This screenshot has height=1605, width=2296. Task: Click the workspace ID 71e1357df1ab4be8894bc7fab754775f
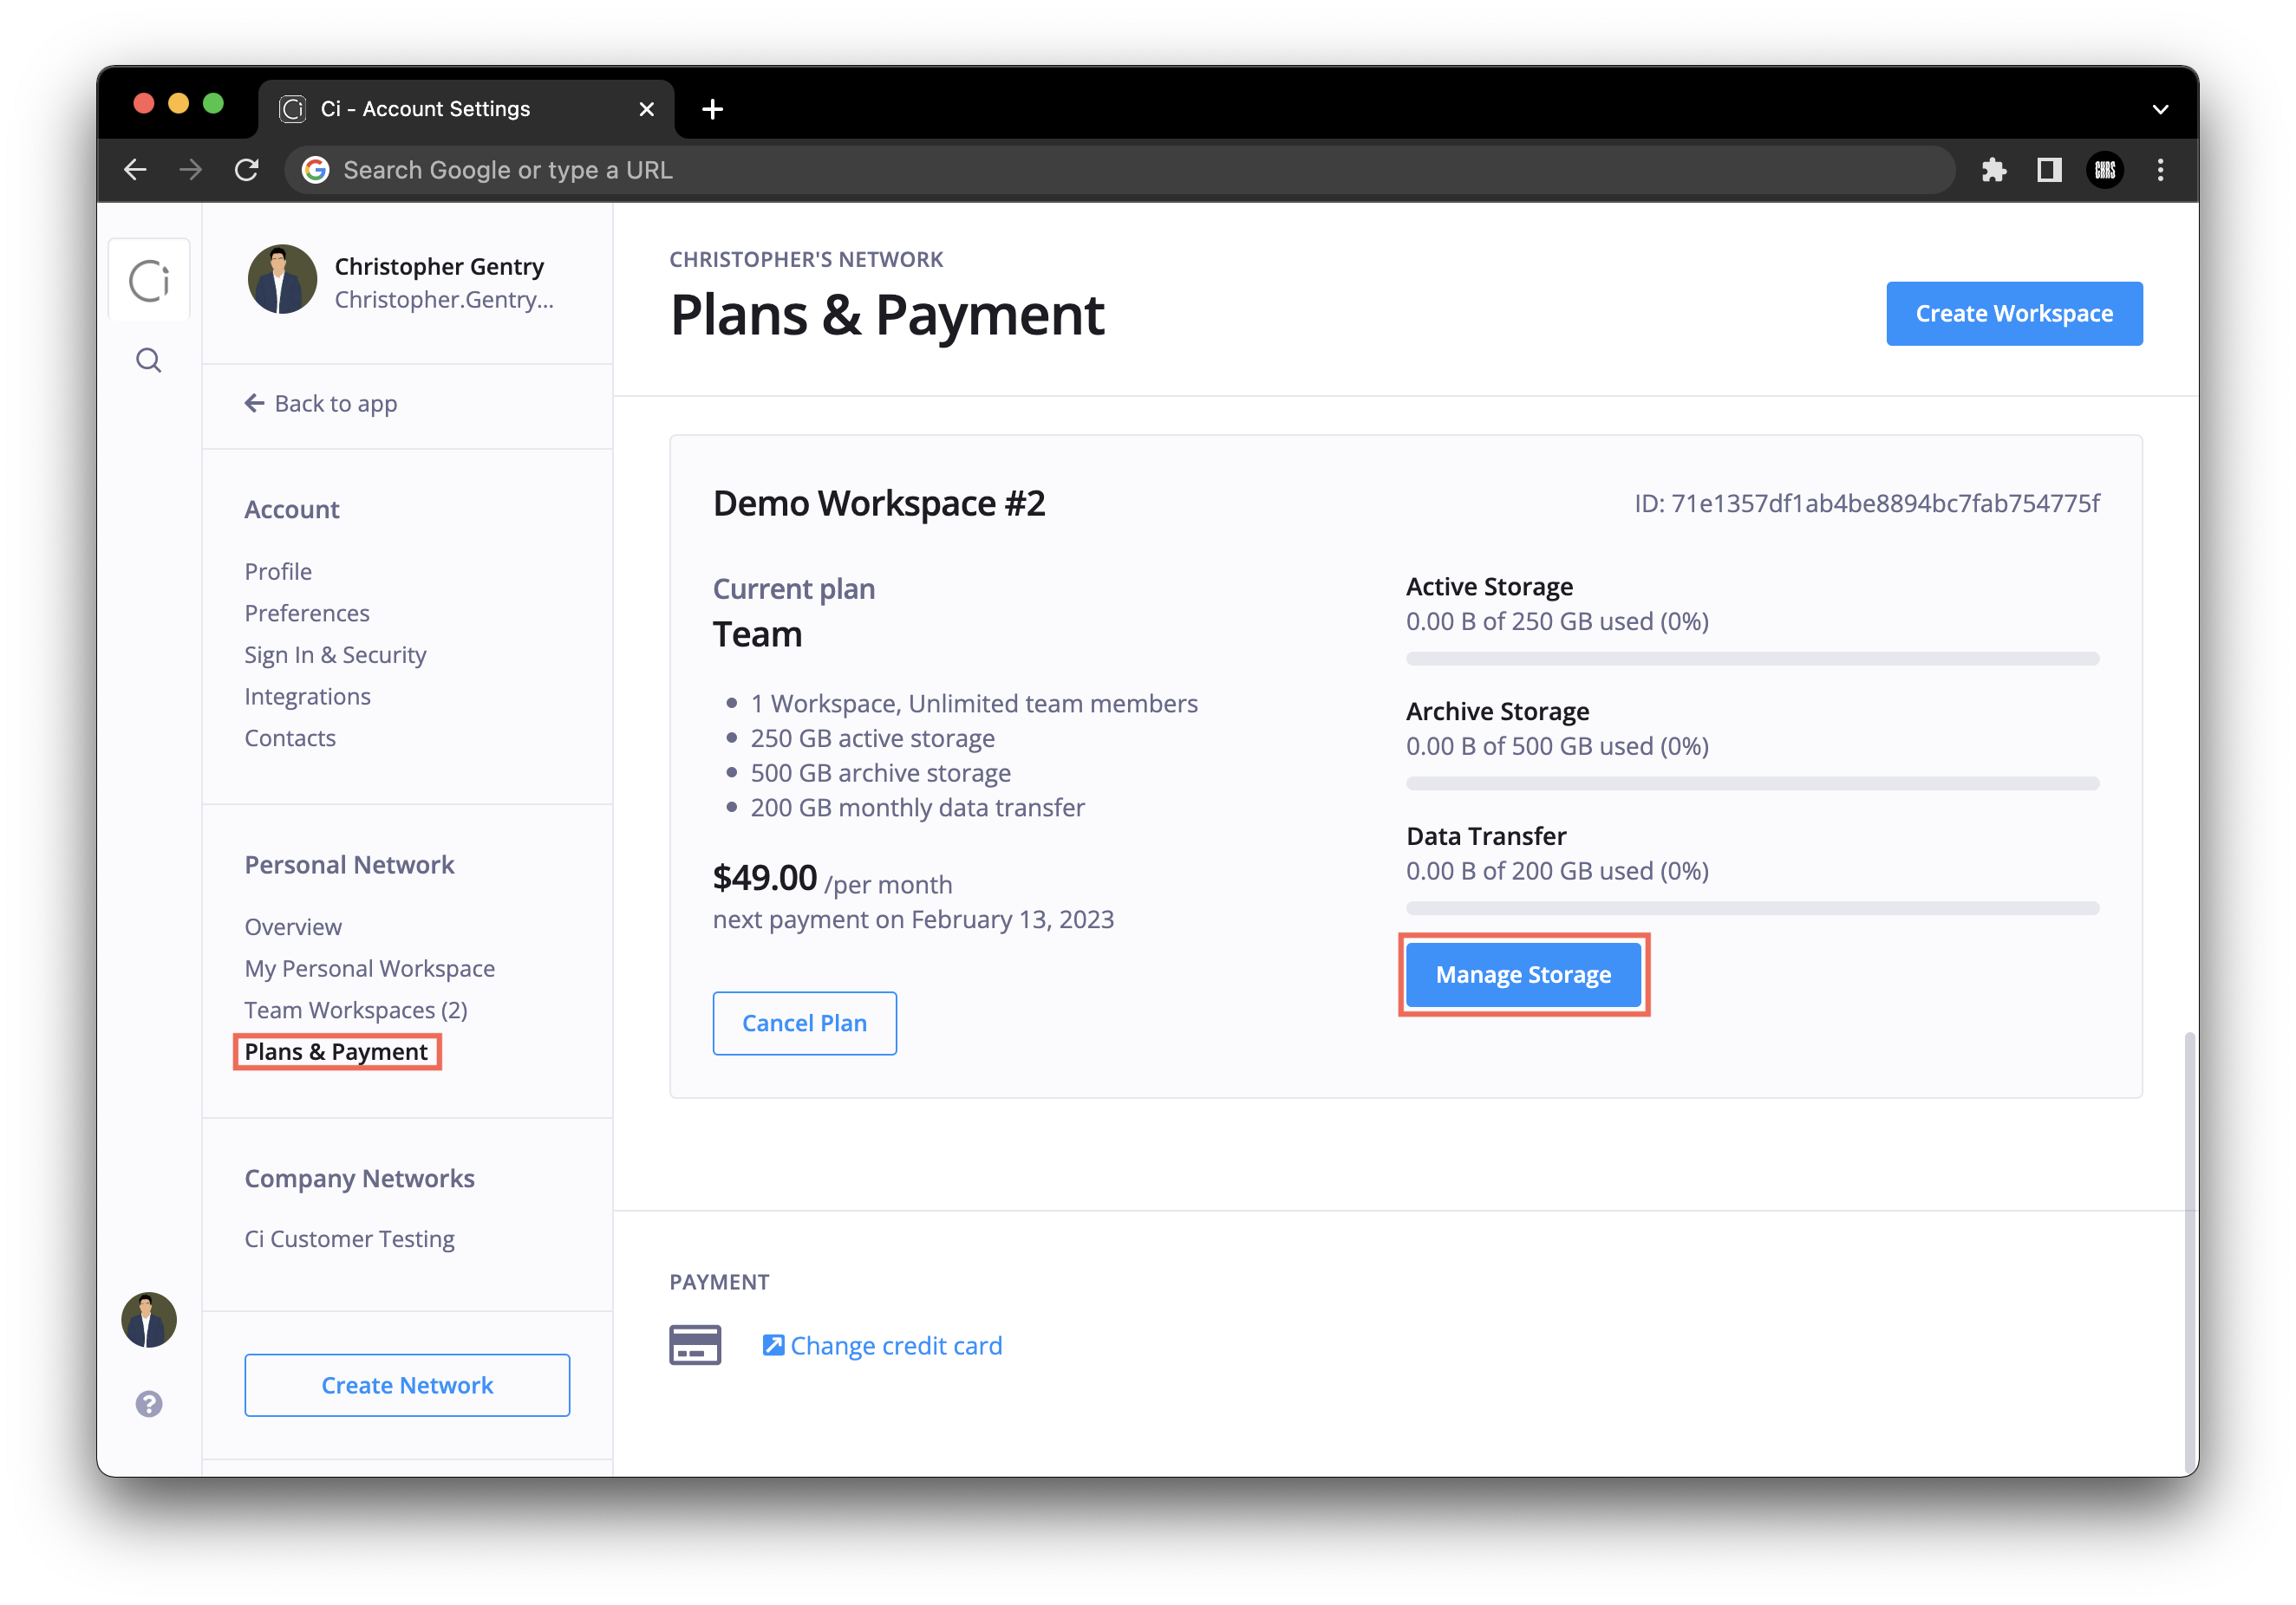tap(1867, 504)
